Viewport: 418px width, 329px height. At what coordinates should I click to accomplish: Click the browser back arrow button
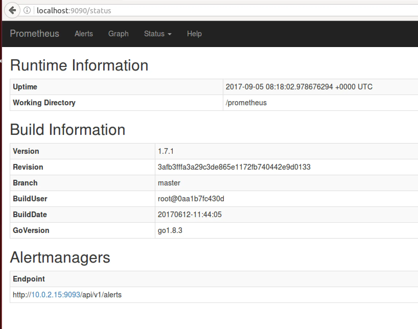[x=12, y=10]
